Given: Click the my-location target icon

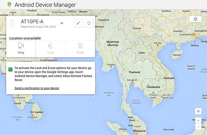Looking at the screenshot, I should tap(198, 111).
